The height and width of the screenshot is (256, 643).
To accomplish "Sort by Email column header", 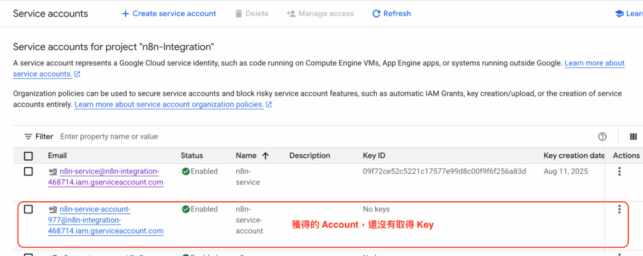I will click(57, 156).
